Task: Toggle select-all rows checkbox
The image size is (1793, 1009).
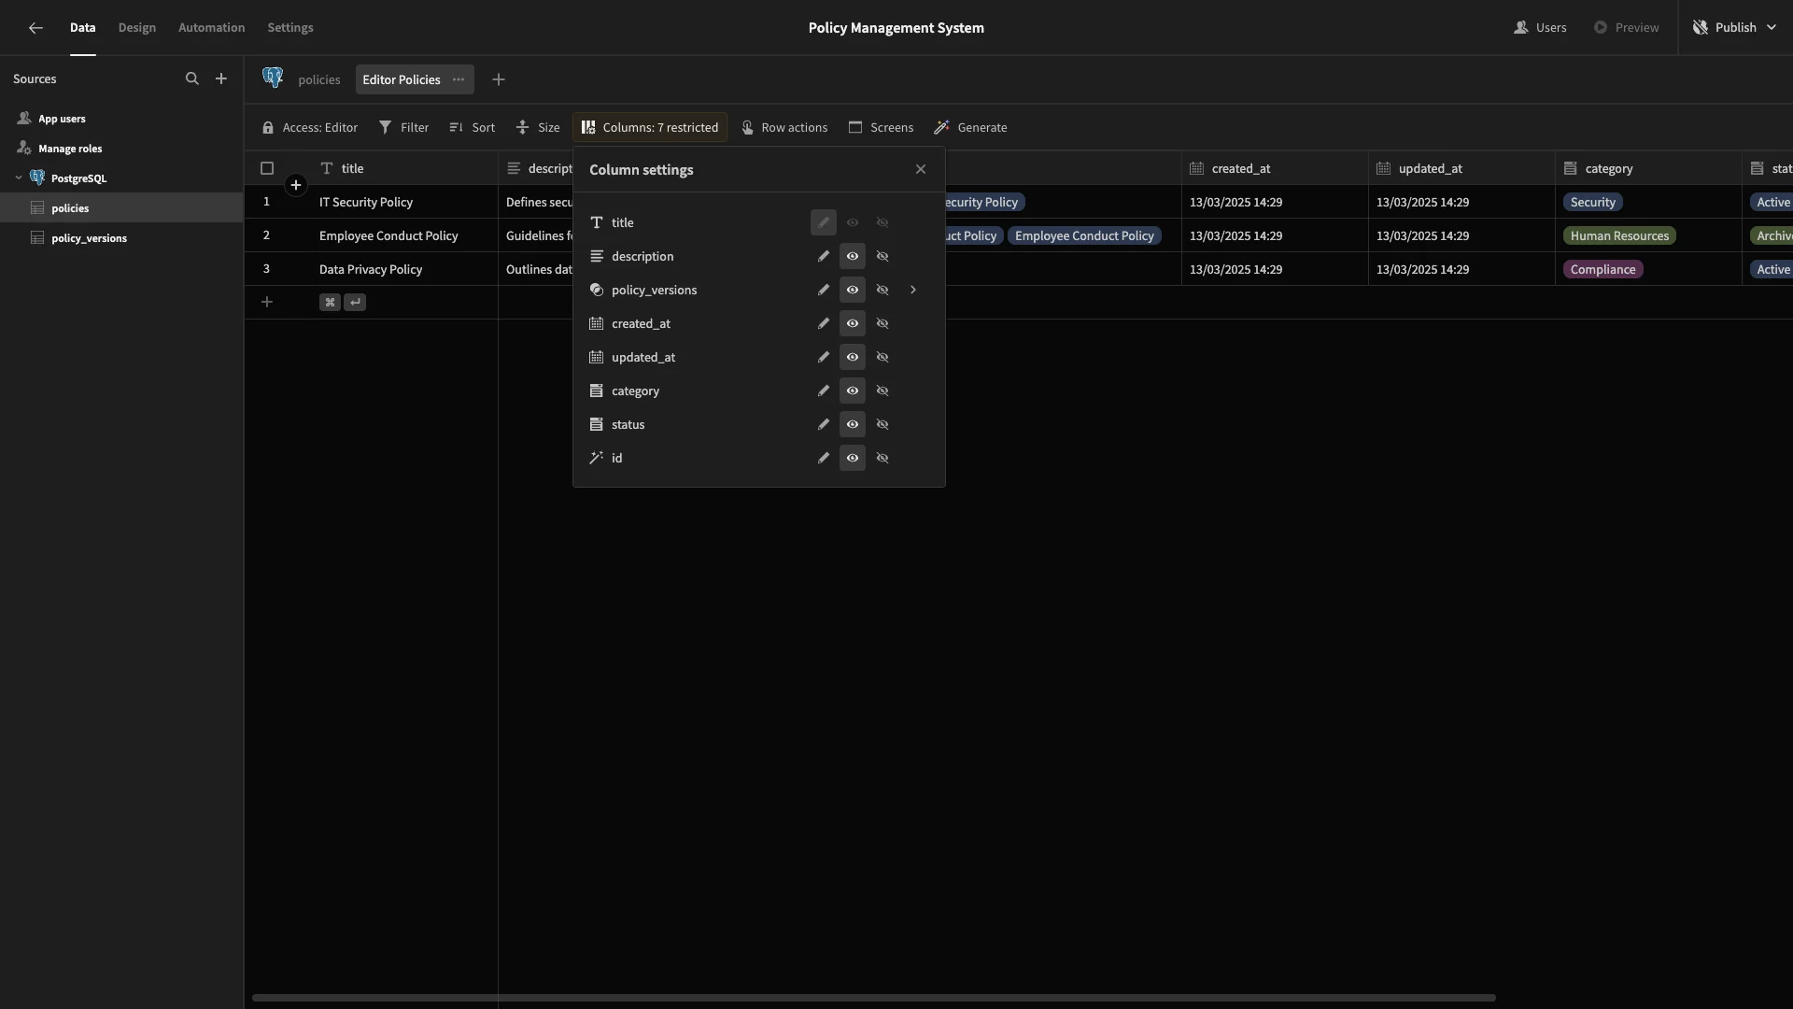Action: (x=267, y=168)
